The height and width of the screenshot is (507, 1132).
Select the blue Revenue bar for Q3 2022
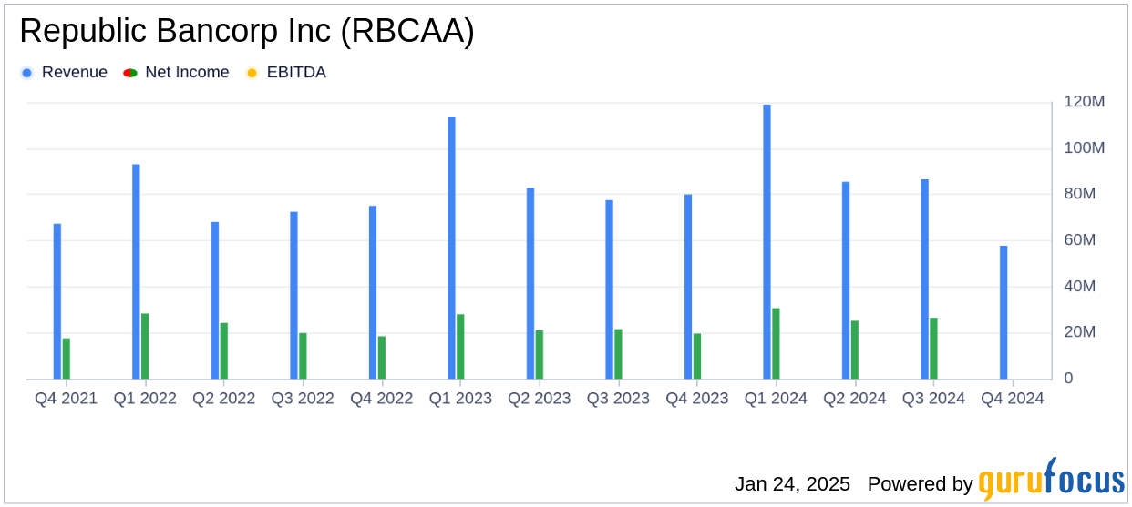pyautogui.click(x=293, y=295)
